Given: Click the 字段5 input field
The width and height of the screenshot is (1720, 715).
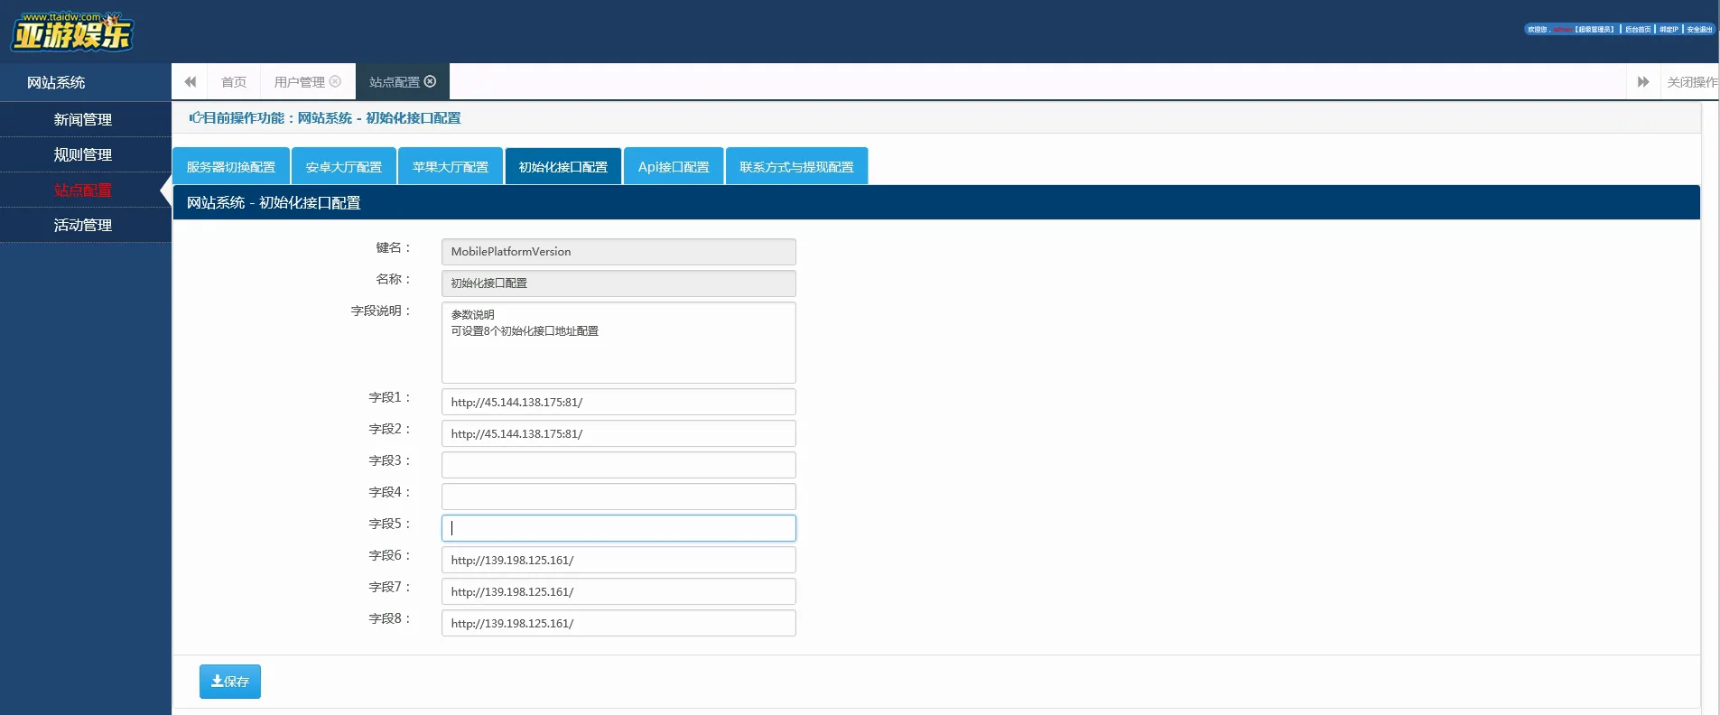Looking at the screenshot, I should 618,528.
